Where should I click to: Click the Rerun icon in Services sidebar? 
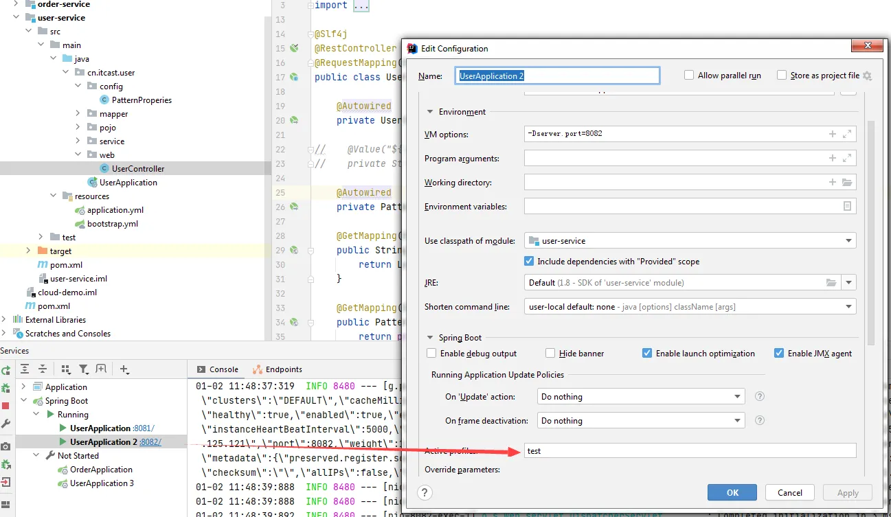coord(5,370)
